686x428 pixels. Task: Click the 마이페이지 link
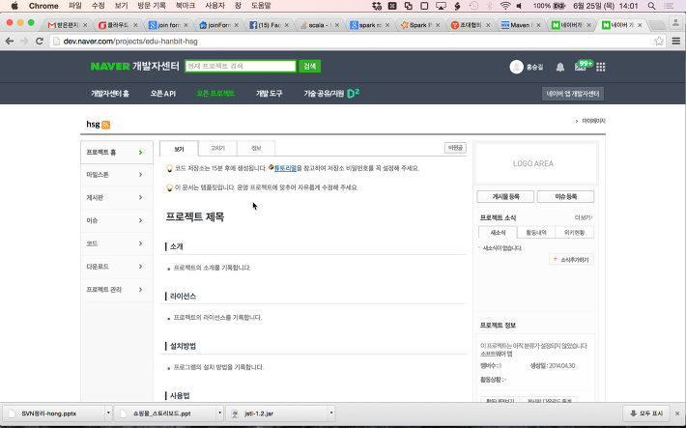593,121
